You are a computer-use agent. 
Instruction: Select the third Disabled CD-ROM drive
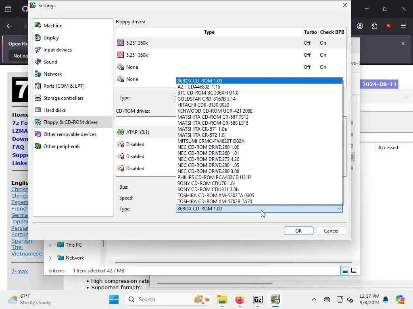click(146, 169)
